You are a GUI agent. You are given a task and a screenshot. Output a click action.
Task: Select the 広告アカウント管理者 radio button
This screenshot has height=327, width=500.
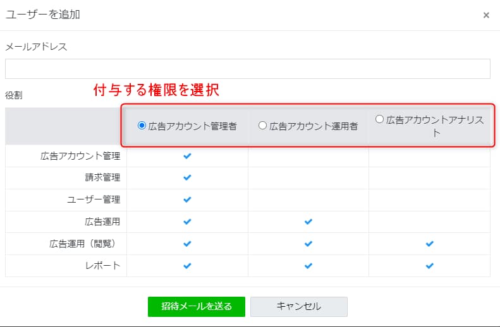[x=142, y=126]
